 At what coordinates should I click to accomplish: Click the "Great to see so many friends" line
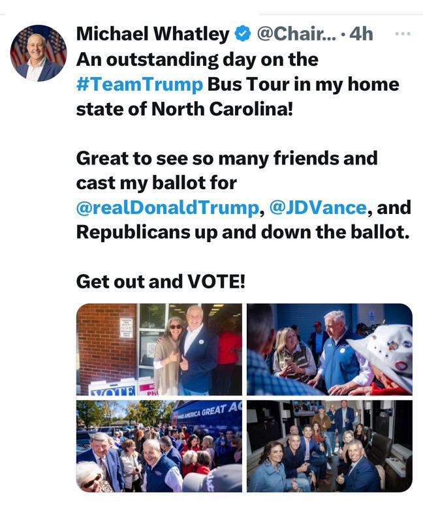[x=227, y=158]
